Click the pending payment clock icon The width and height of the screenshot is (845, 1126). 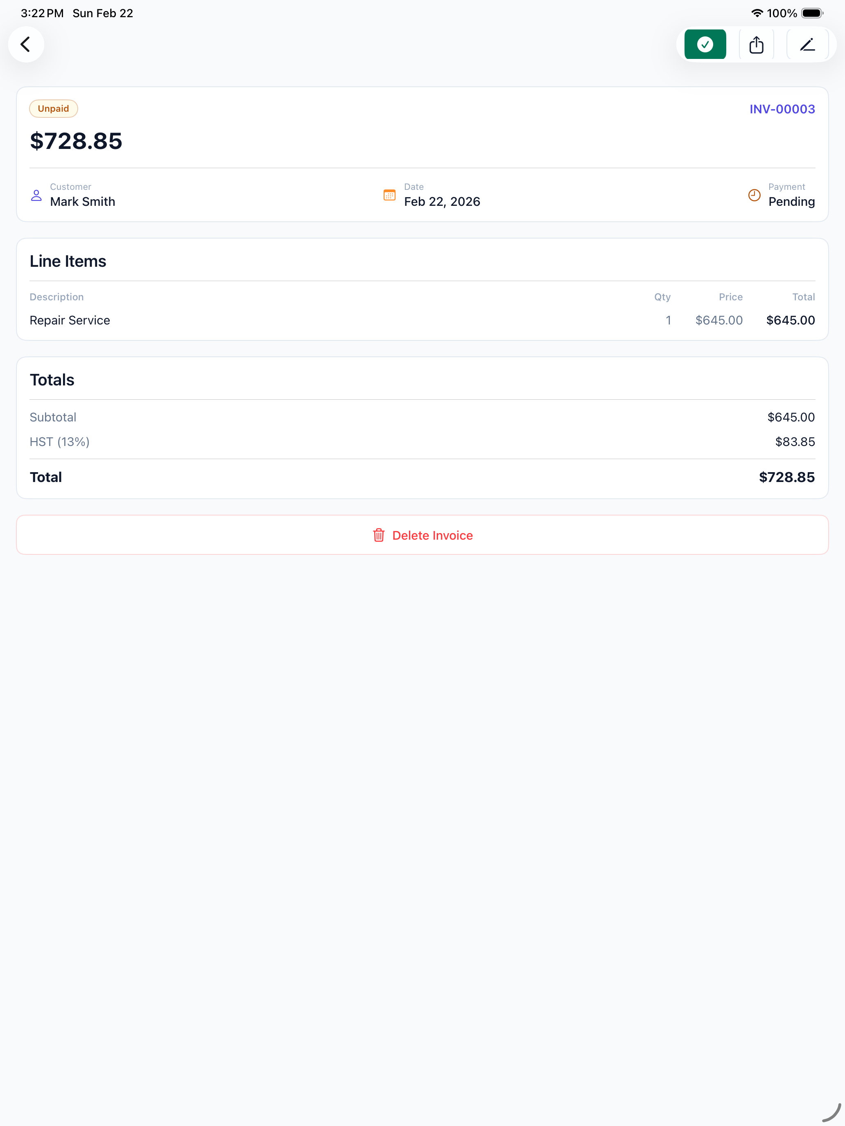[x=755, y=195]
